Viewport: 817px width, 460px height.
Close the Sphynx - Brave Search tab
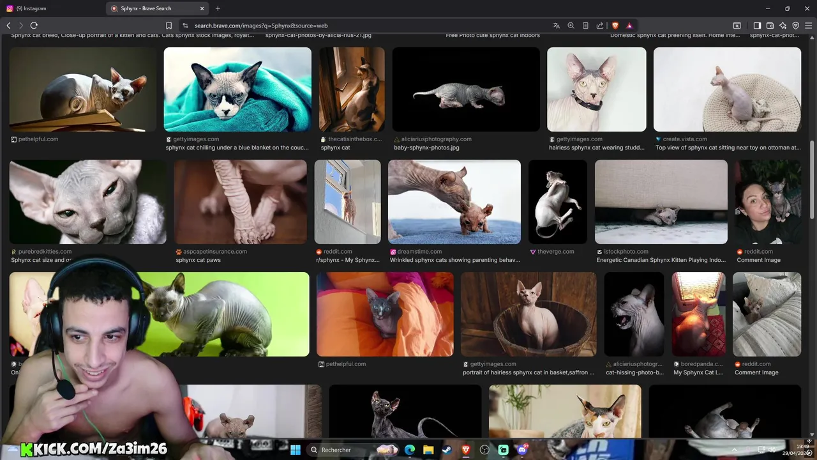pos(202,8)
